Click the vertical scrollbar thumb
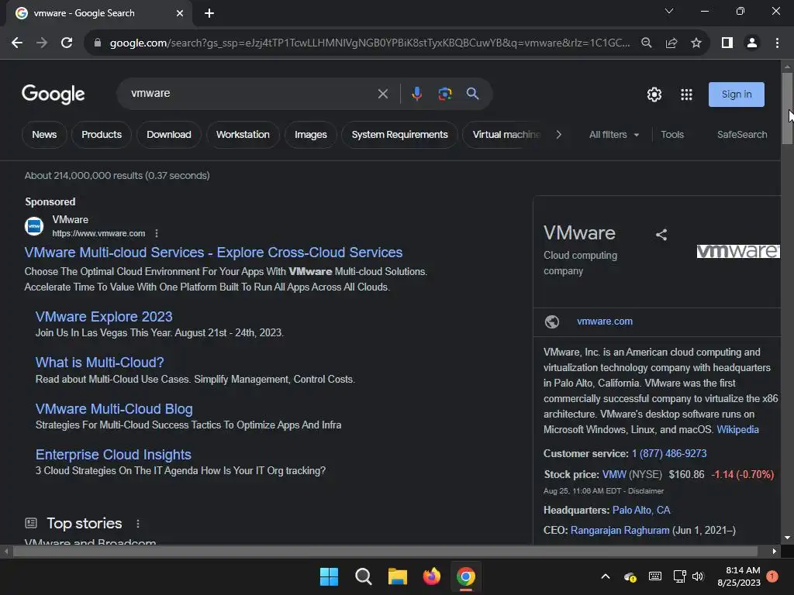794x595 pixels. coord(787,108)
